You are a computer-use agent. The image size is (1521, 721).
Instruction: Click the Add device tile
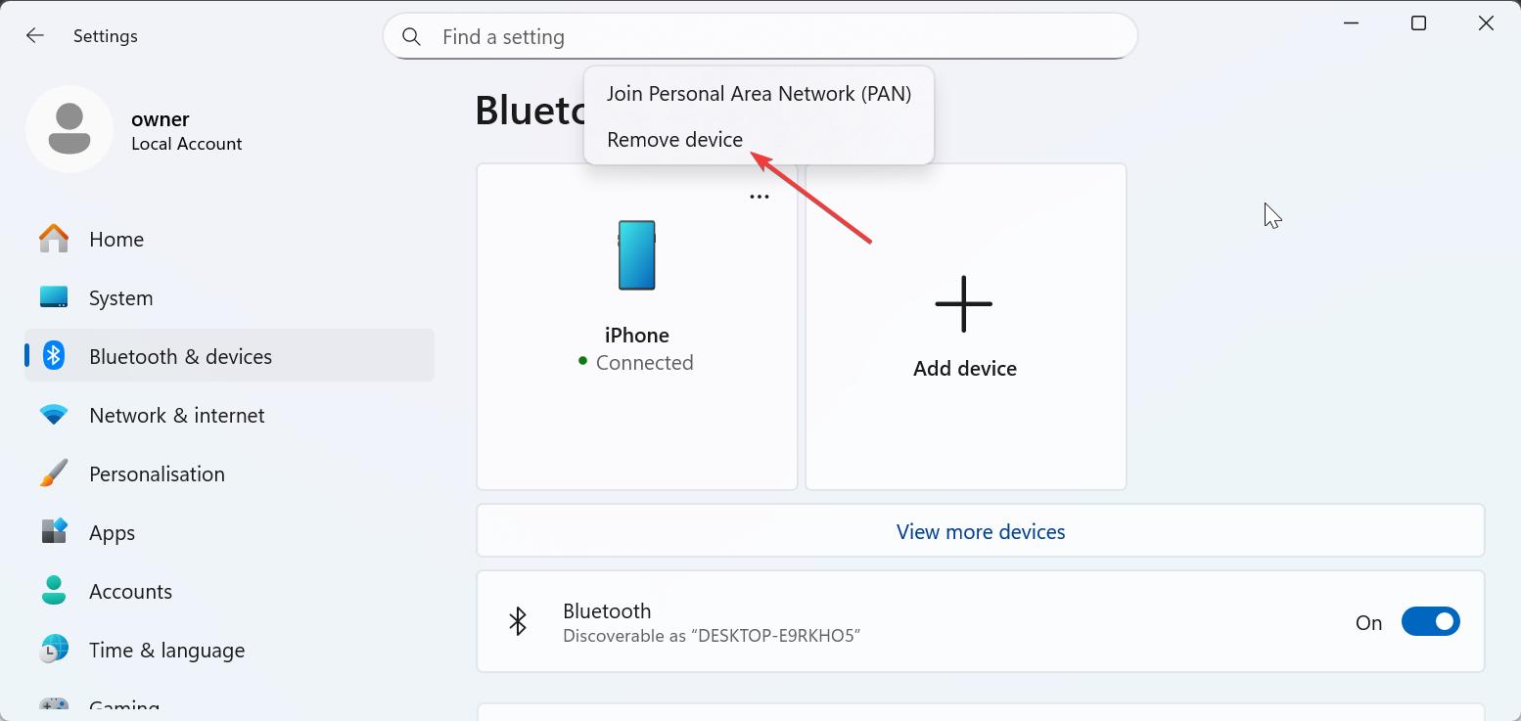click(x=965, y=327)
